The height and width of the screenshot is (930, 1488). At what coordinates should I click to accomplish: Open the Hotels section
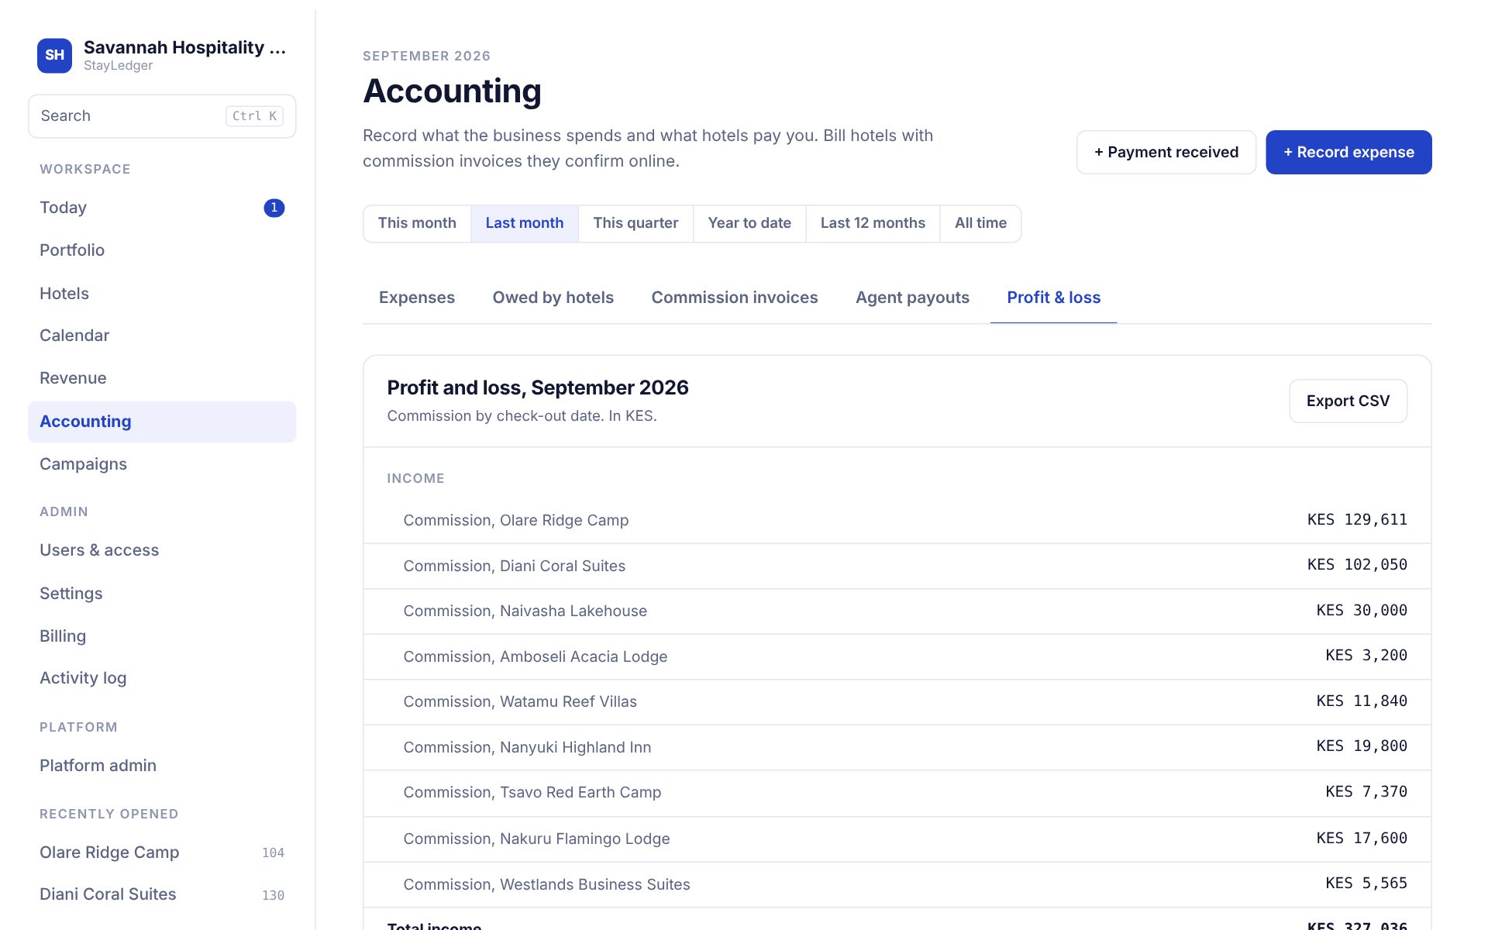(162, 294)
